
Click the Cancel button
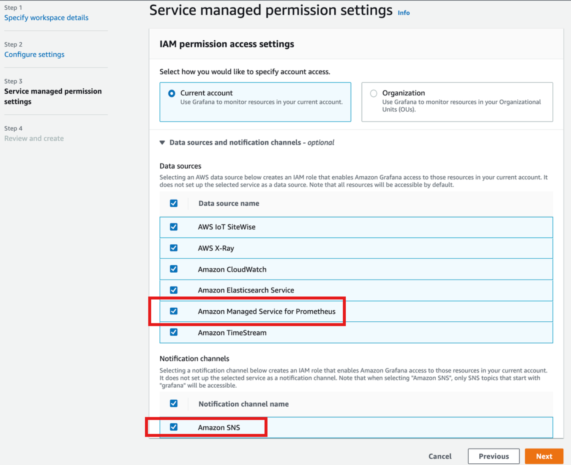[440, 457]
